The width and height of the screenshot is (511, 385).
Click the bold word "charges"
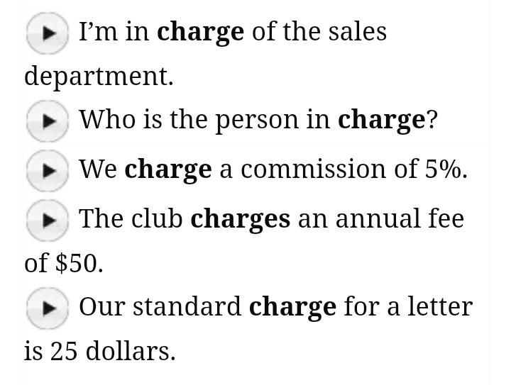click(x=240, y=220)
